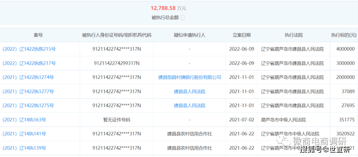Open 建昌恒昌村镇银行股份有限公司 applicant link

pyautogui.click(x=190, y=78)
